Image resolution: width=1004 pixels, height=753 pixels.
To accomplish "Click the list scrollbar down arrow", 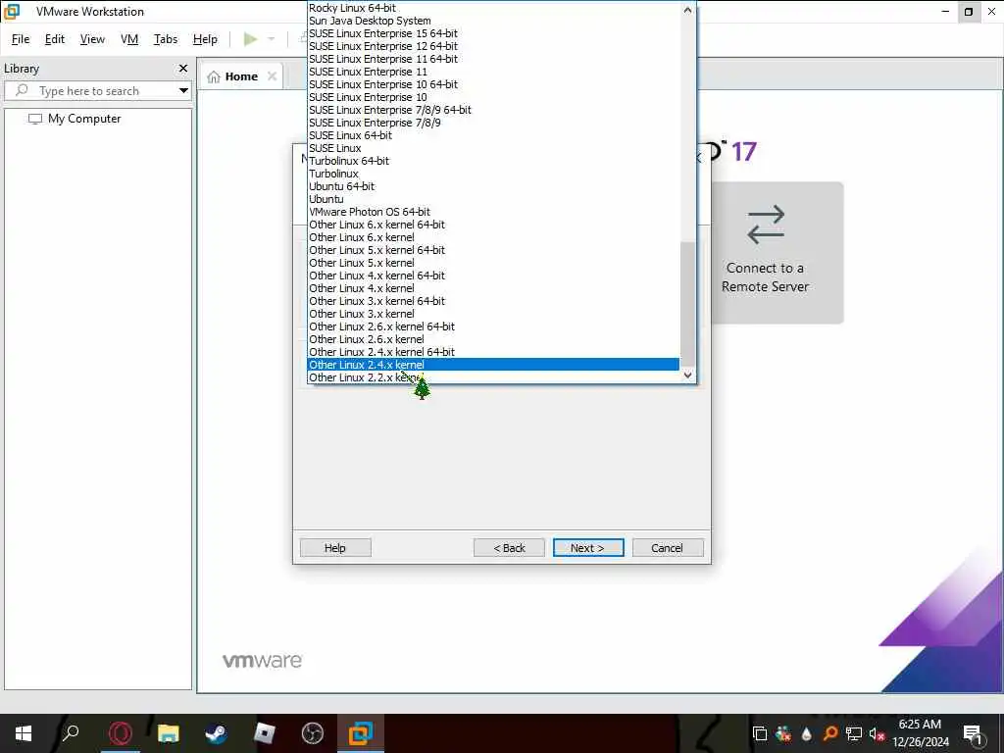I will click(687, 376).
